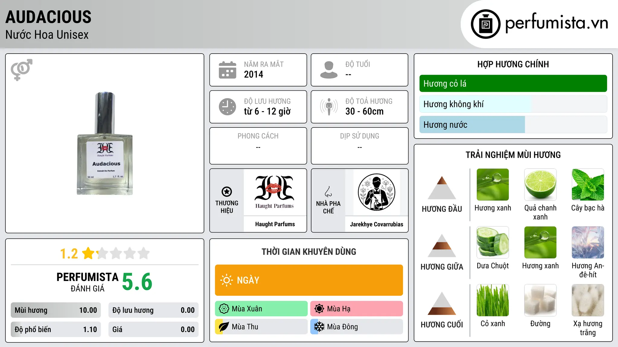Click the AUDACIOUS page title
This screenshot has width=618, height=347.
tap(48, 17)
